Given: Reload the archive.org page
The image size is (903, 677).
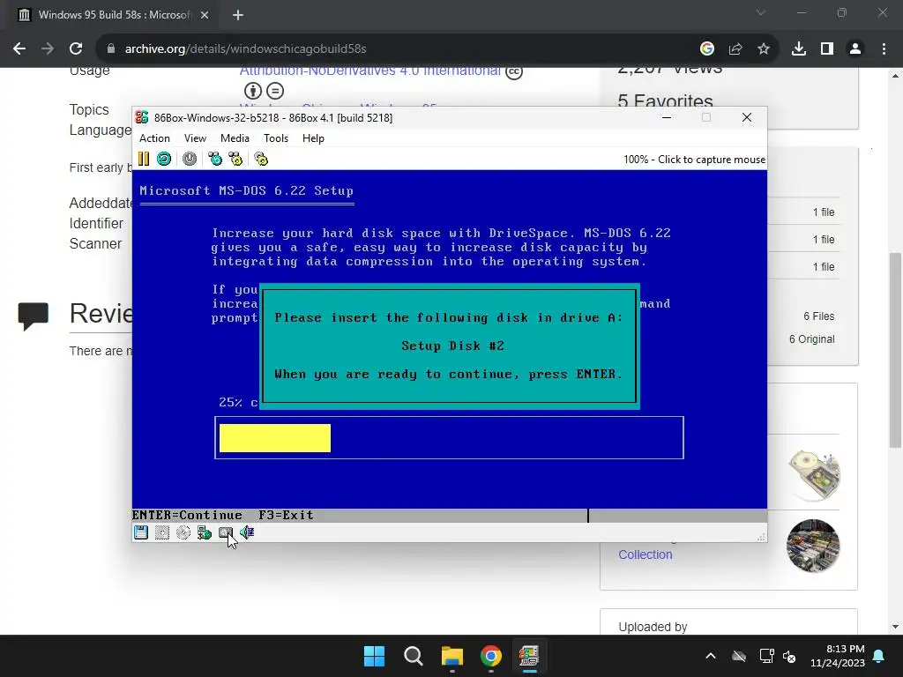Looking at the screenshot, I should tap(76, 49).
